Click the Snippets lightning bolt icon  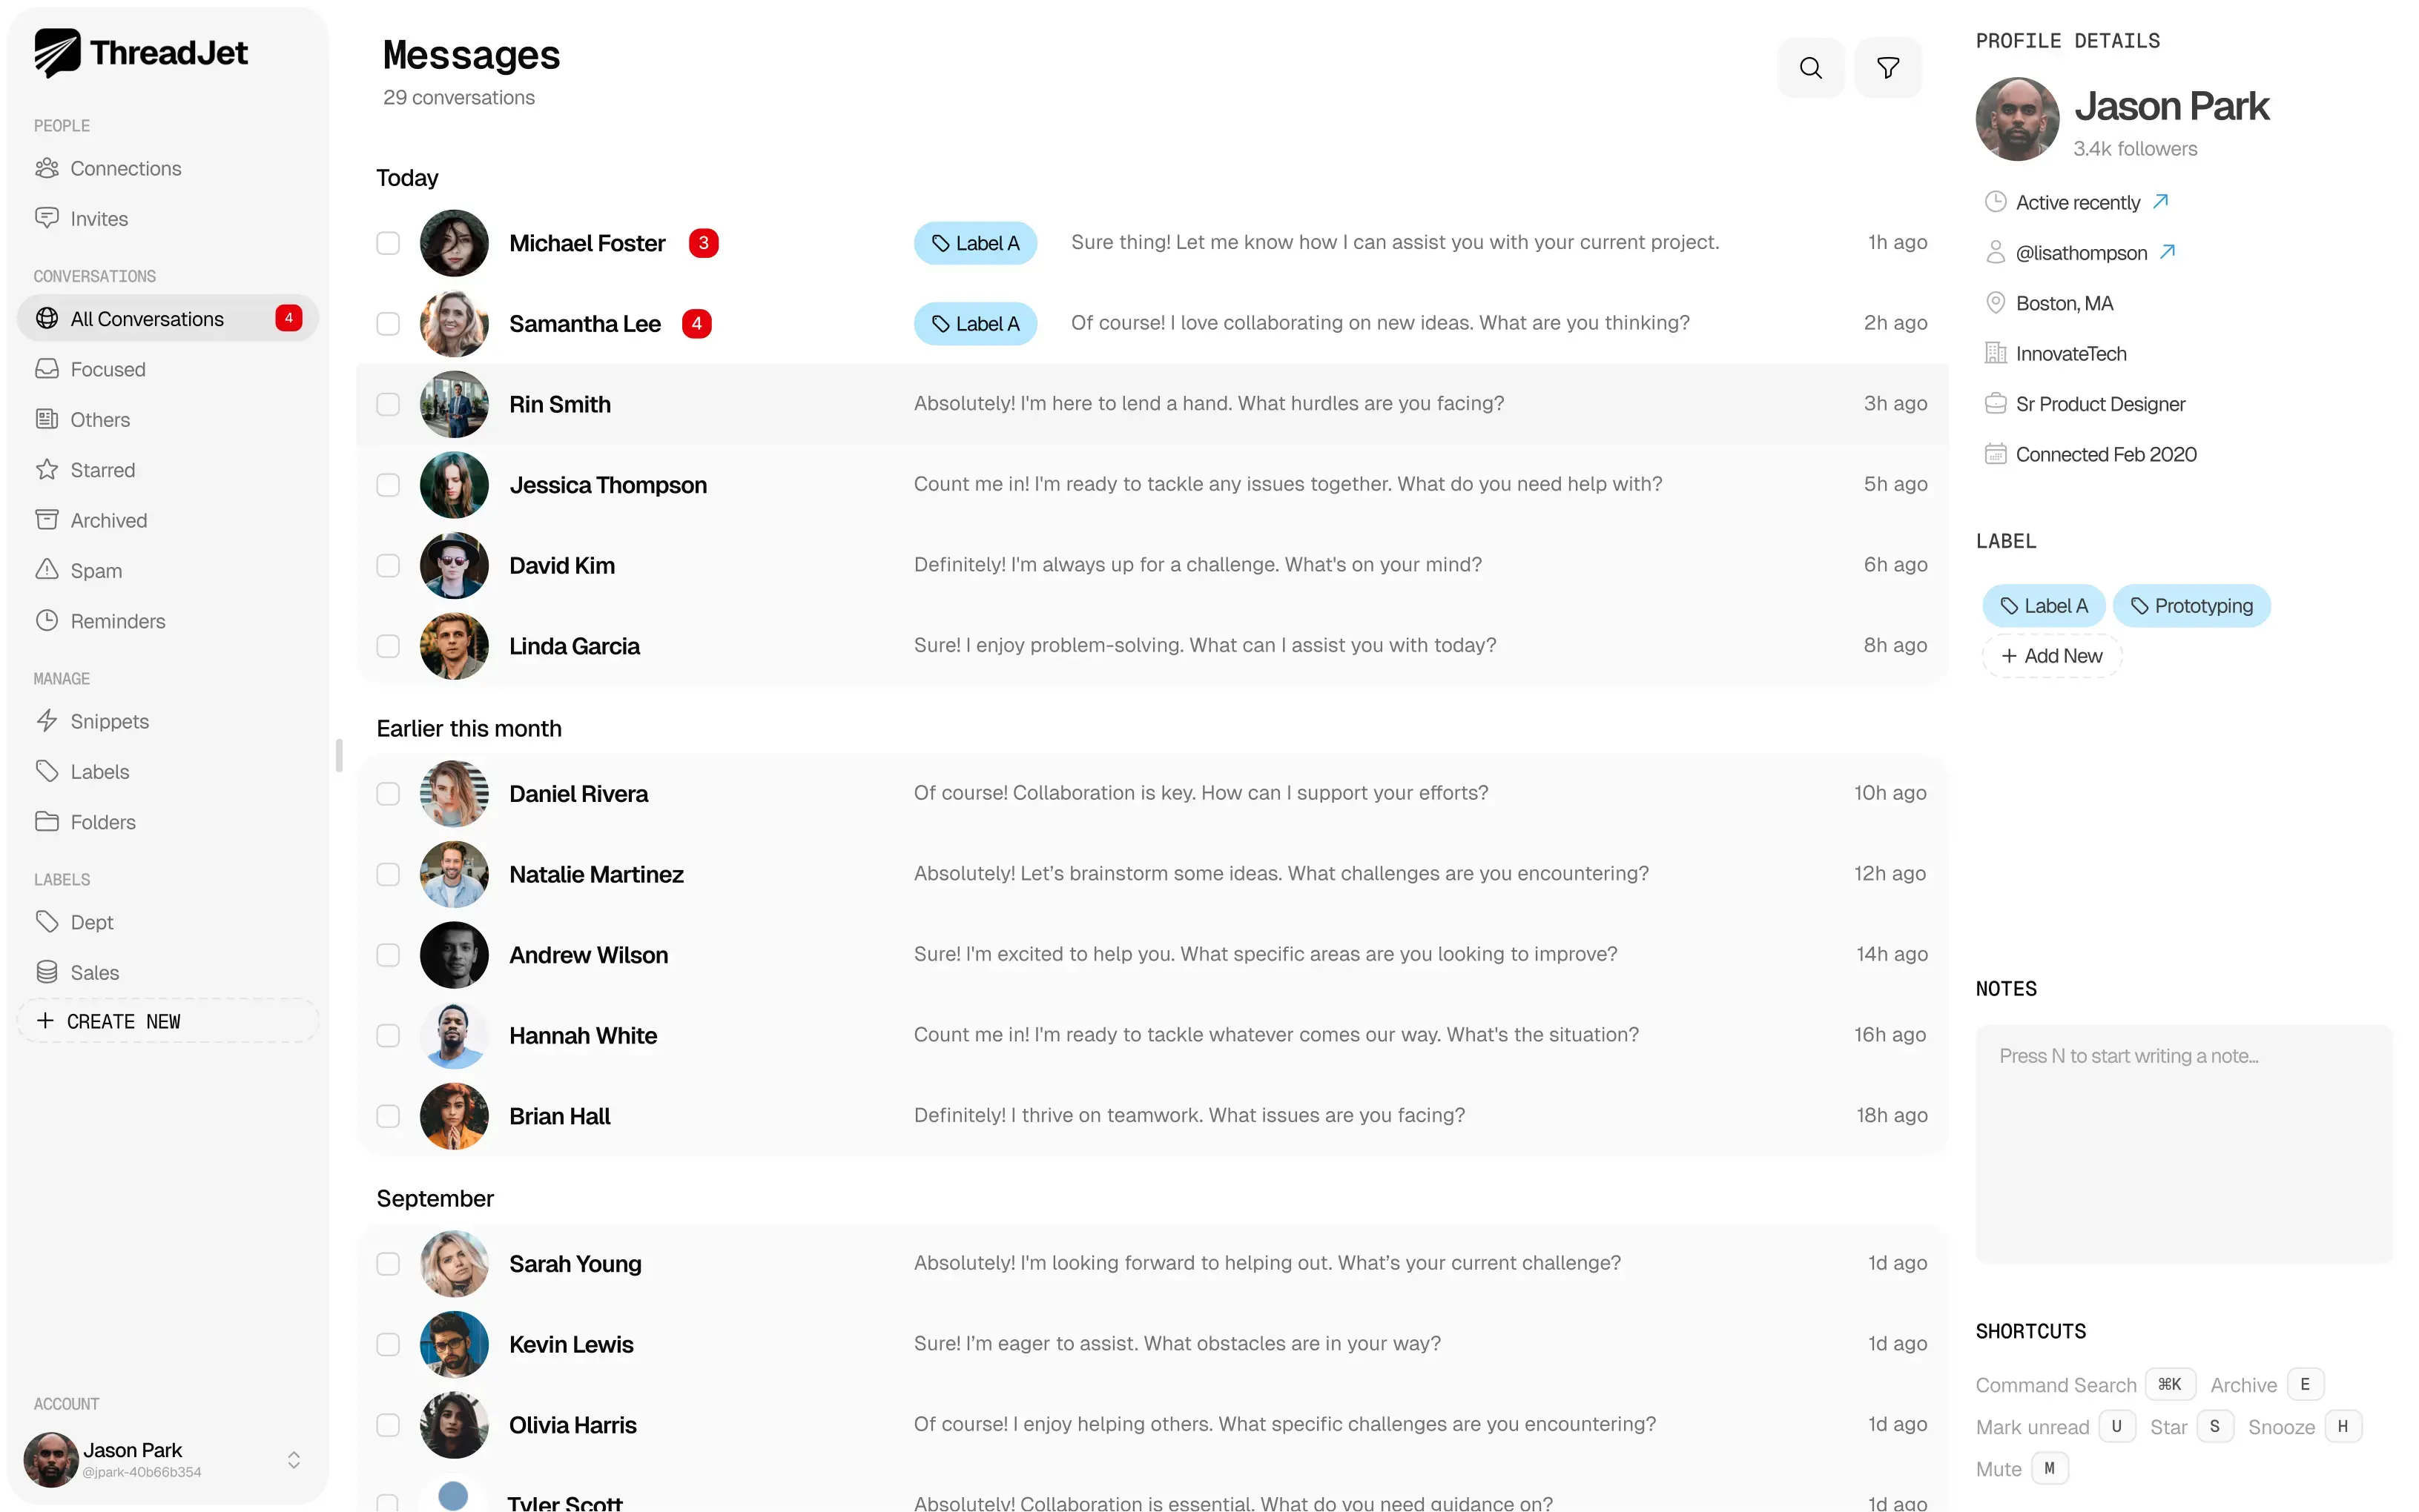click(46, 721)
